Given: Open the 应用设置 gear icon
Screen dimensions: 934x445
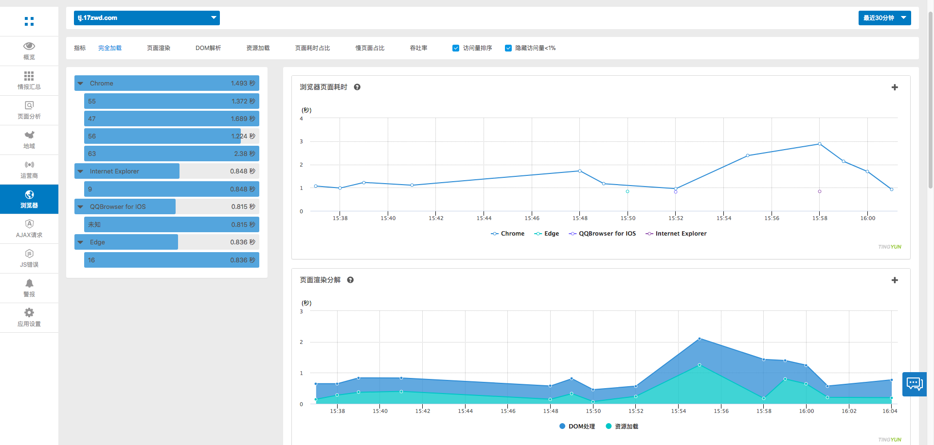Looking at the screenshot, I should pos(29,312).
